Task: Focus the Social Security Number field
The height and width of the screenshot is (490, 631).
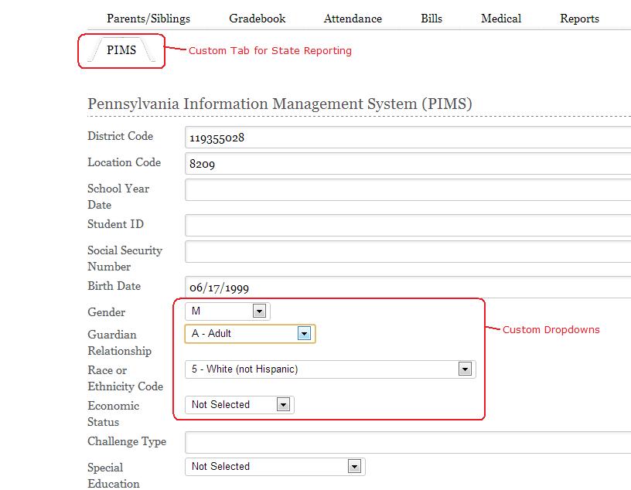Action: point(408,252)
